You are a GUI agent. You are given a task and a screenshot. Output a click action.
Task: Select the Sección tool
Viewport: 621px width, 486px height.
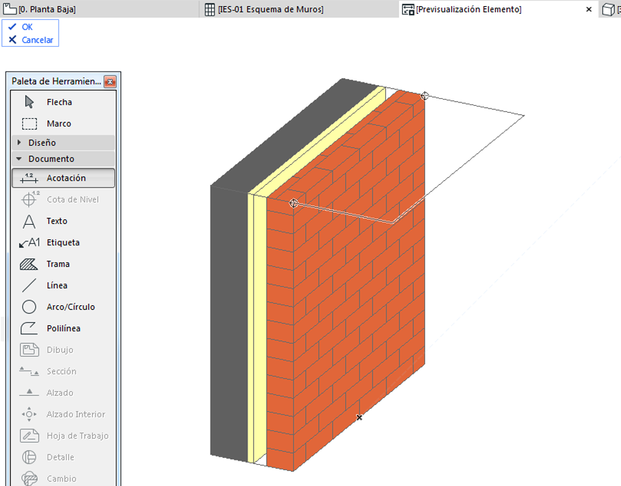coord(63,371)
